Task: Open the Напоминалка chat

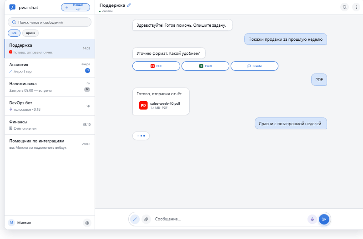Action: click(50, 87)
